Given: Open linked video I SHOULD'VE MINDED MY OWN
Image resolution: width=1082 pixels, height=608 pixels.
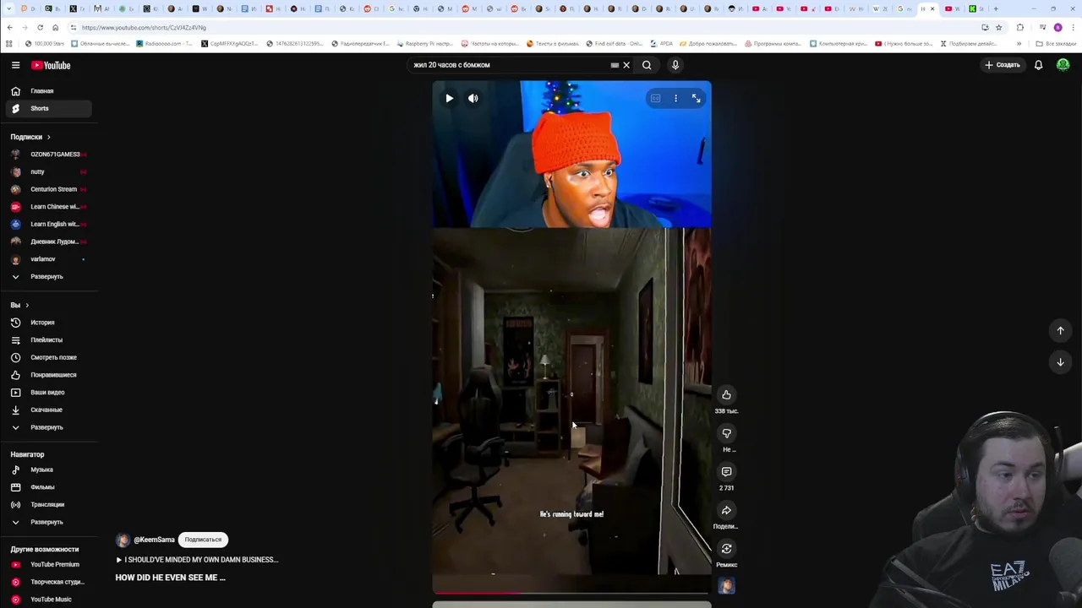Looking at the screenshot, I should pos(197,560).
